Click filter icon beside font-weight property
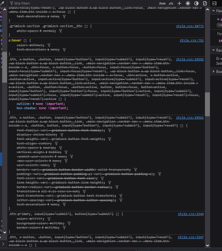 110,139
